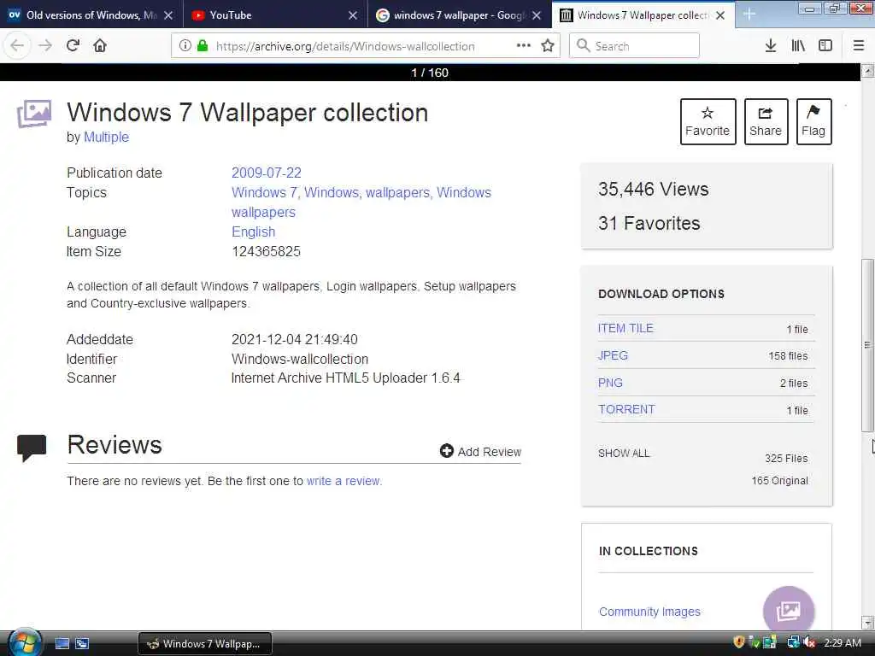Show site information icon in address bar
The height and width of the screenshot is (656, 875).
(185, 46)
